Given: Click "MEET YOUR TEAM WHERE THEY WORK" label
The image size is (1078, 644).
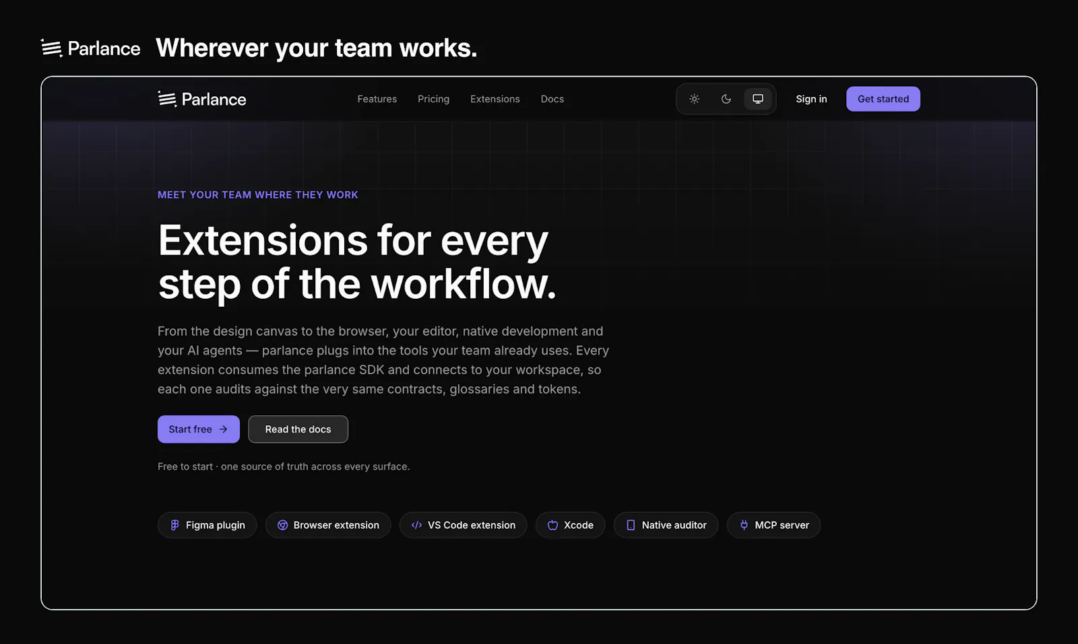Looking at the screenshot, I should click(x=258, y=194).
